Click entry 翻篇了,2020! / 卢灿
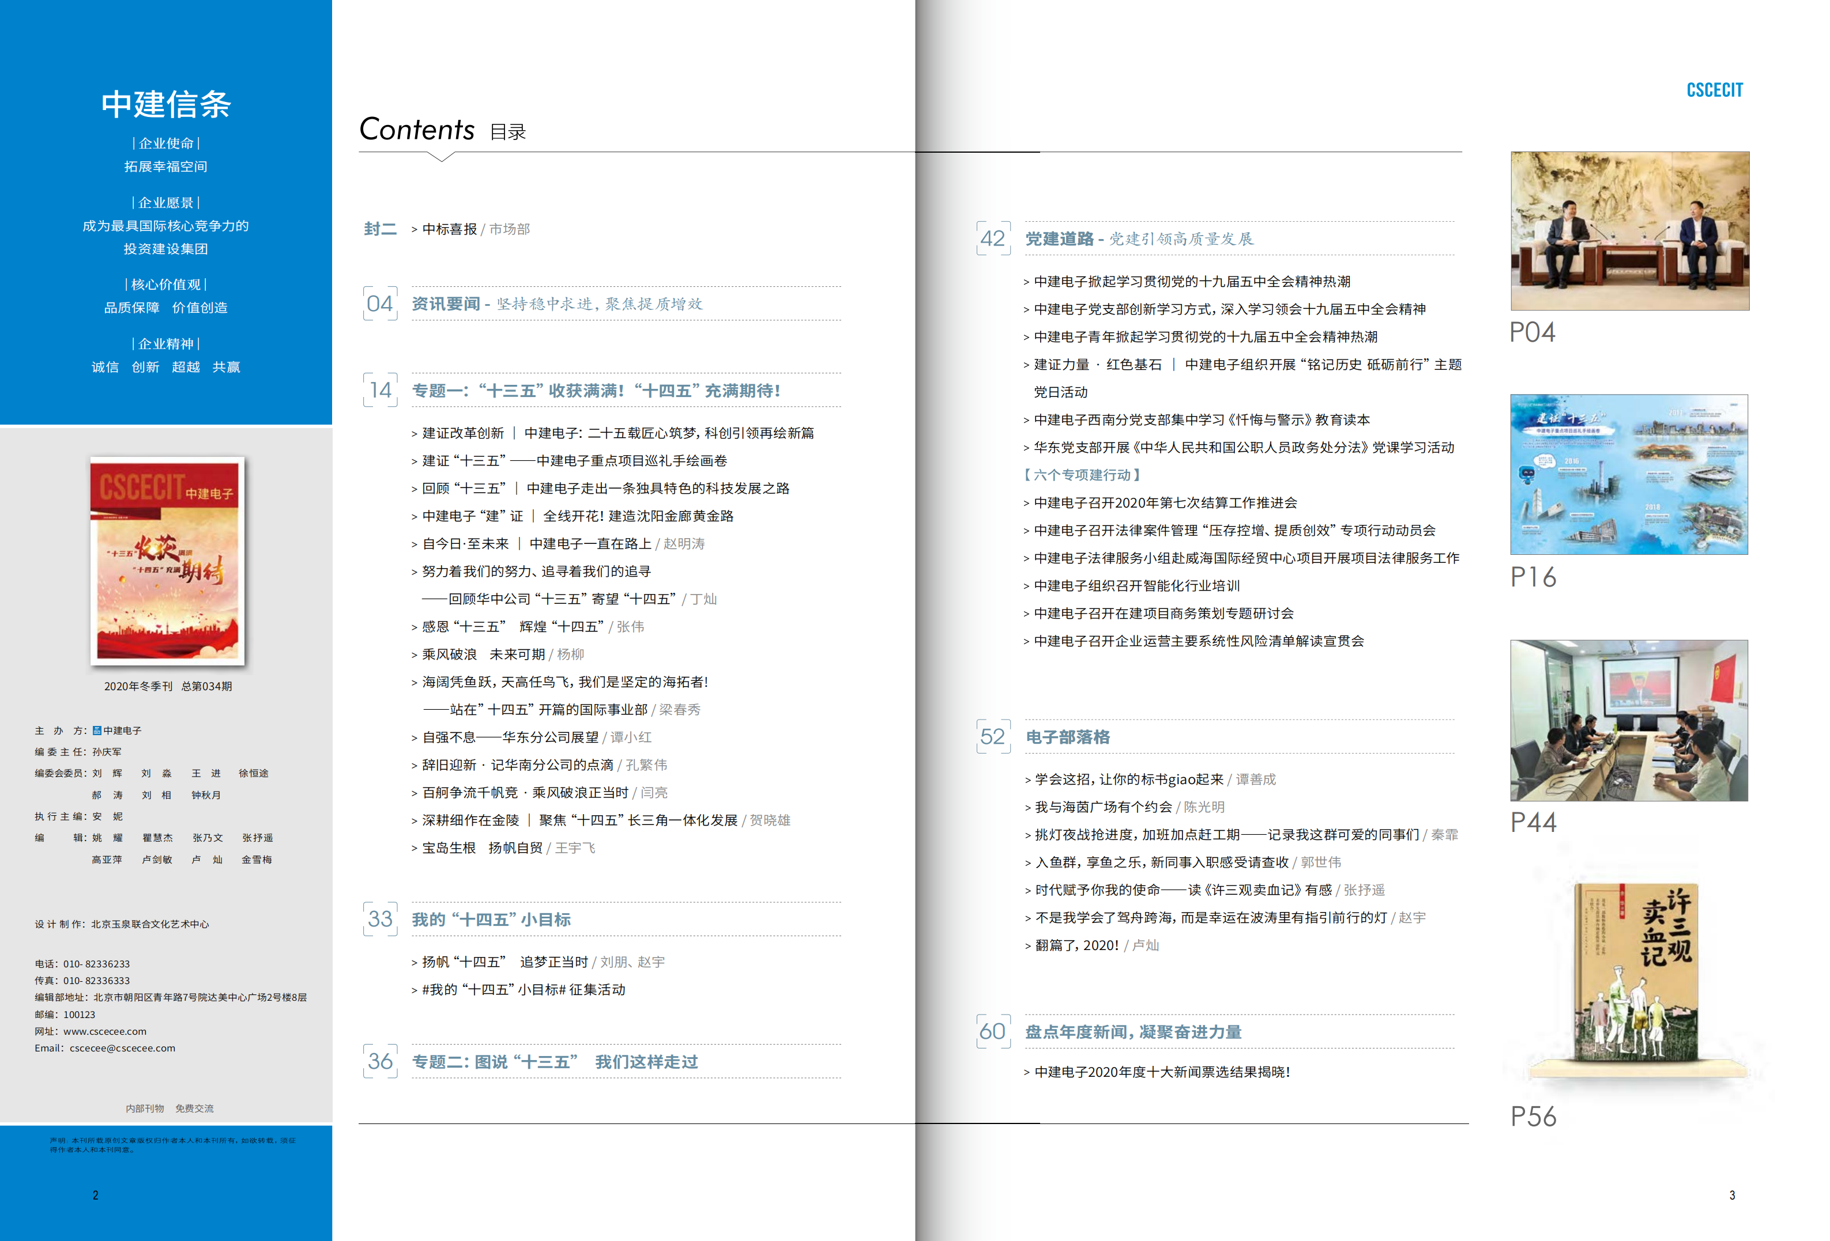 coord(1092,945)
